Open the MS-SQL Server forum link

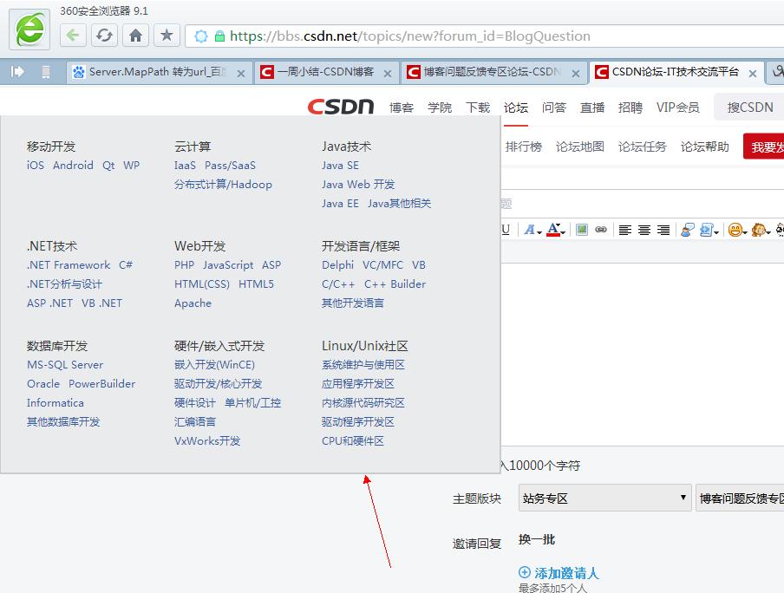point(65,365)
